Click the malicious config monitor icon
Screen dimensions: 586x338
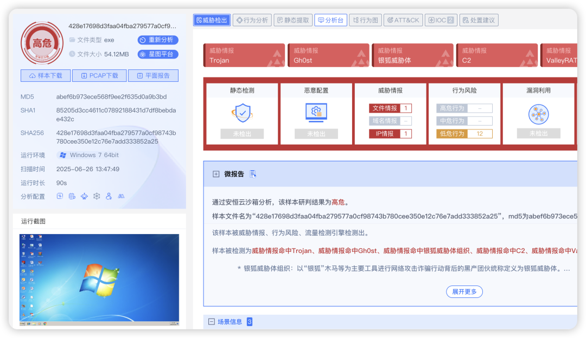(x=316, y=113)
